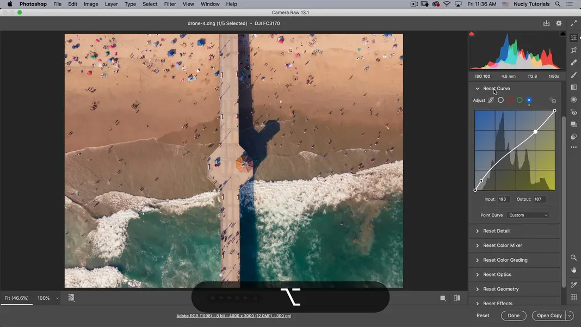
Task: Click the Fit (46.6%) zoom button
Action: pos(16,298)
